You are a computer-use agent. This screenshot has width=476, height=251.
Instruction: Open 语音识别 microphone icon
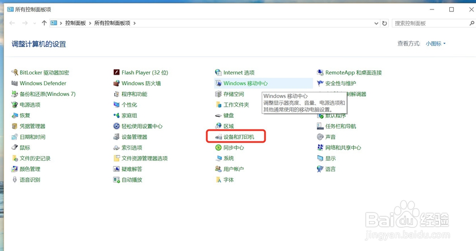[15, 179]
